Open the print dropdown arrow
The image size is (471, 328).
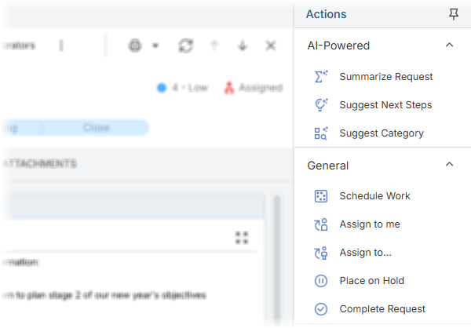coord(155,46)
